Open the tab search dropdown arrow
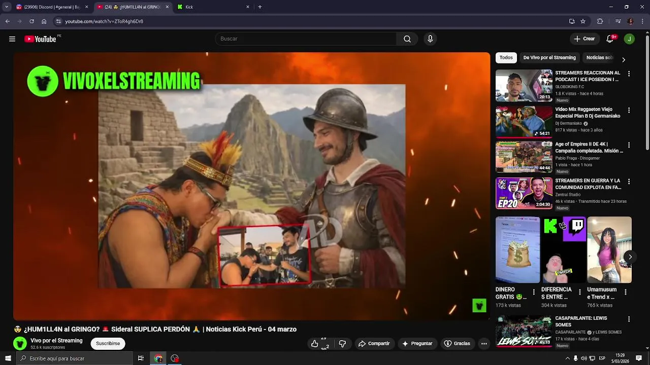Screen dimensions: 650x365 pos(7,7)
